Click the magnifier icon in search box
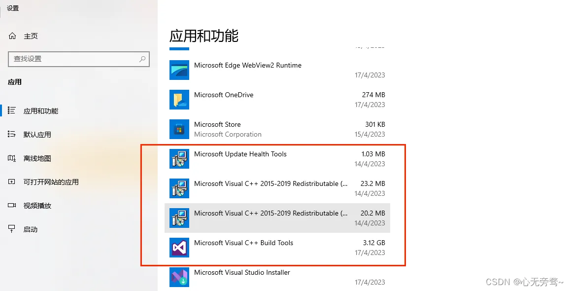 click(142, 59)
